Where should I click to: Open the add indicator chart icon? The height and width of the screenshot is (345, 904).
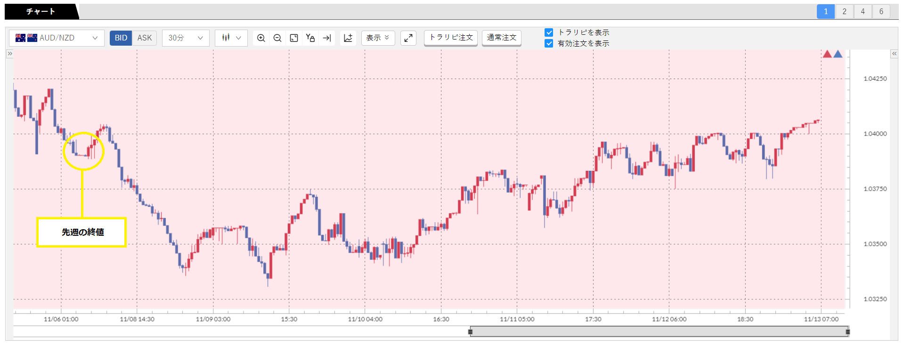348,38
